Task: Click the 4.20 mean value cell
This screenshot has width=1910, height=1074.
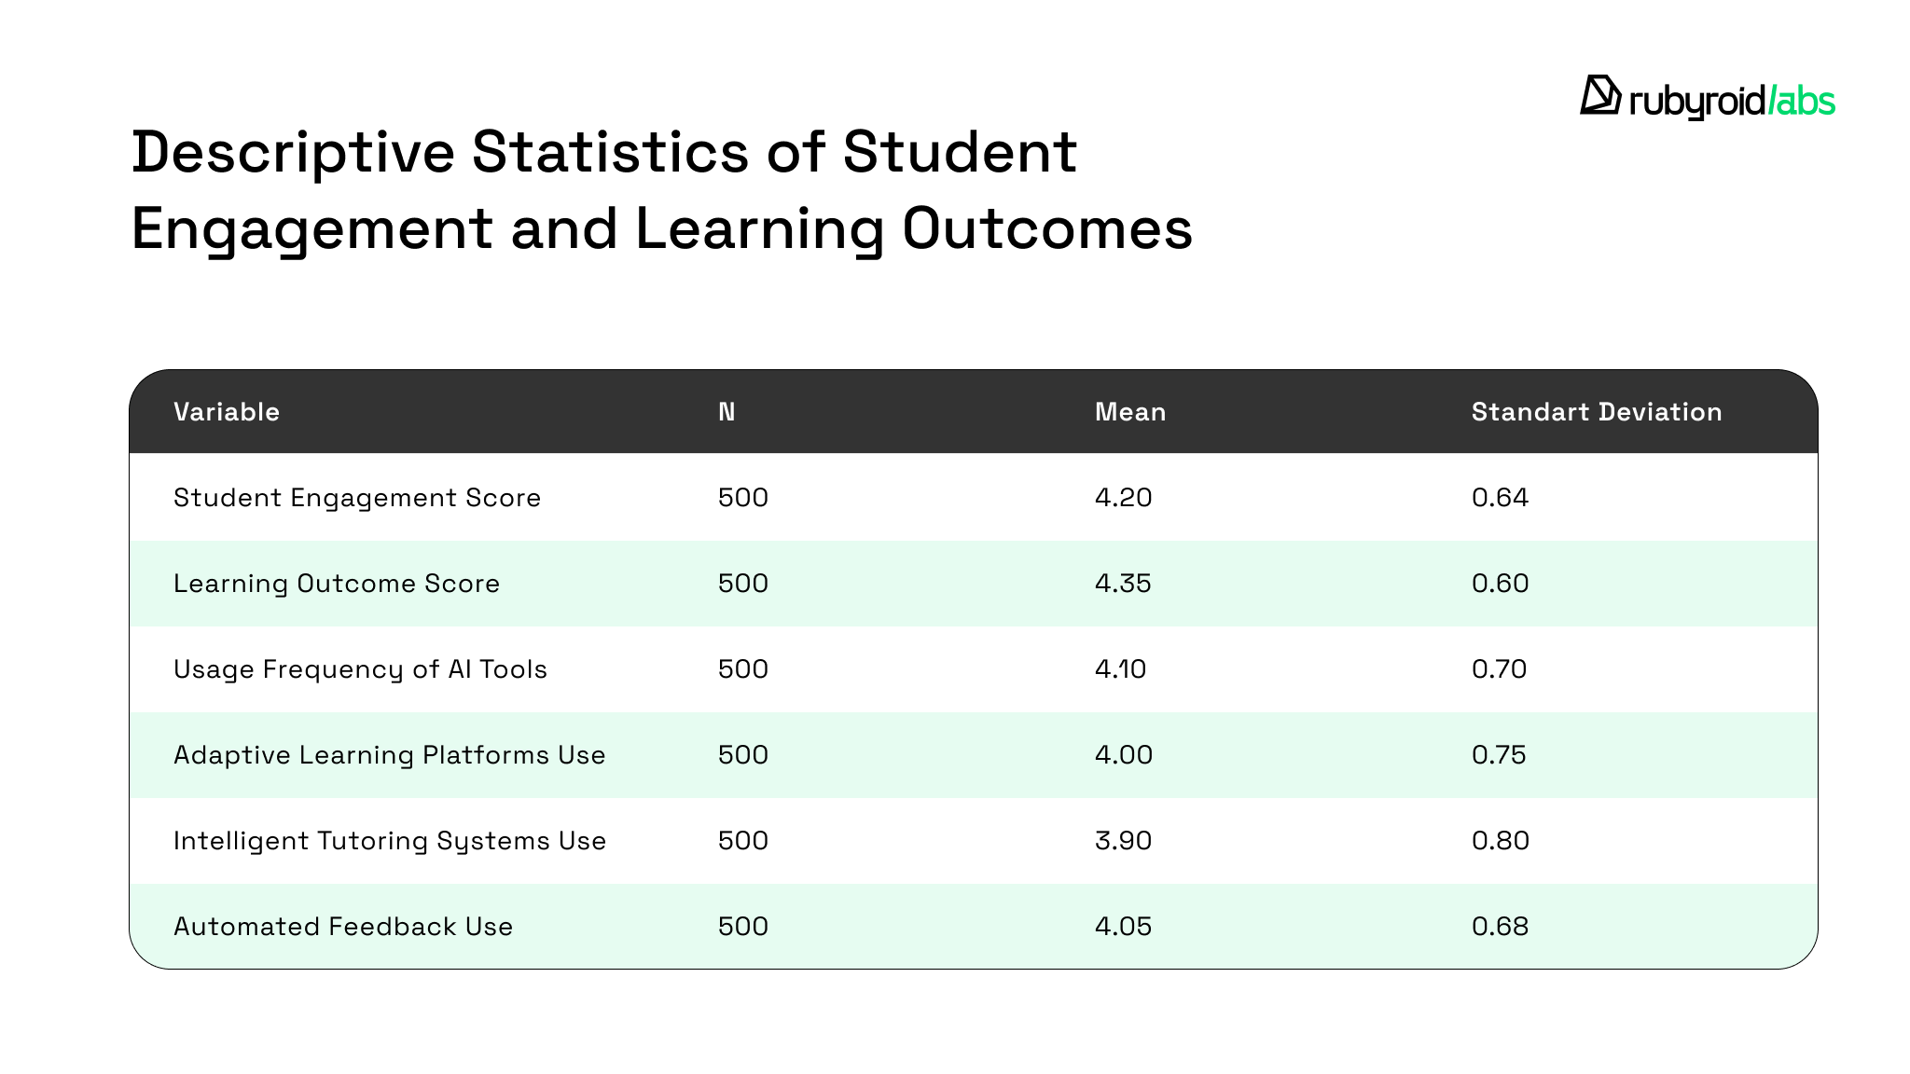Action: tap(1124, 498)
